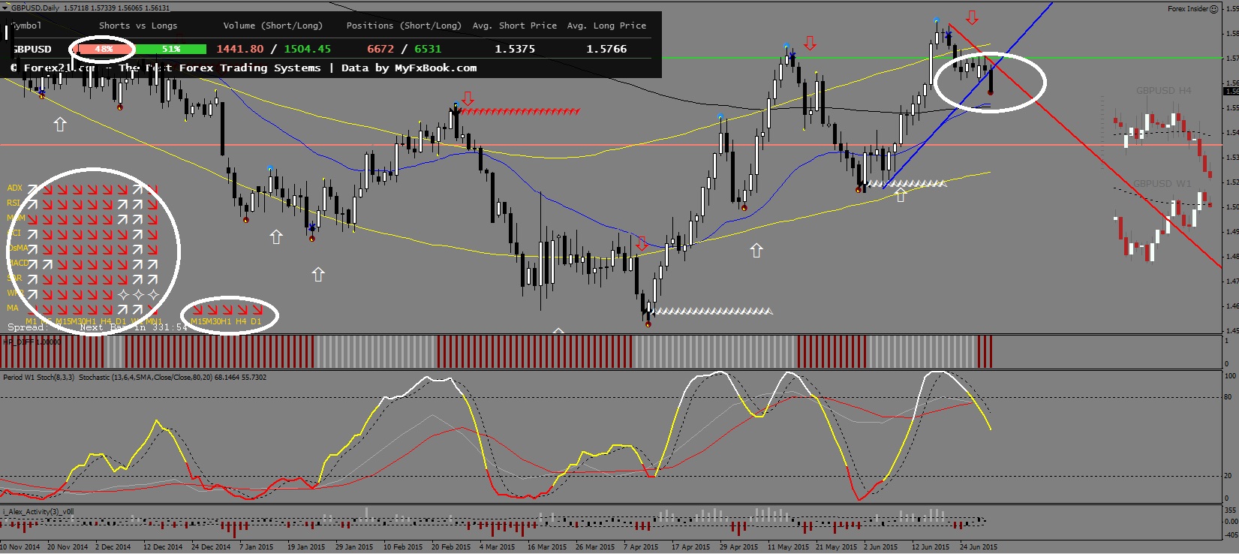Click the Avg. Short Price header
Image resolution: width=1239 pixels, height=554 pixels.
coord(515,26)
